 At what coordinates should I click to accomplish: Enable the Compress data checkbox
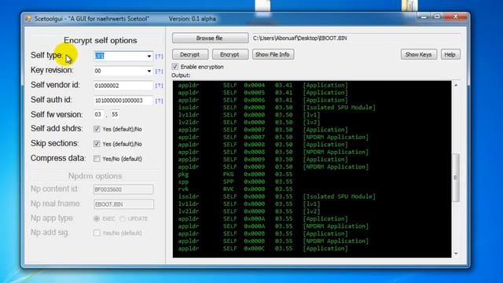97,159
